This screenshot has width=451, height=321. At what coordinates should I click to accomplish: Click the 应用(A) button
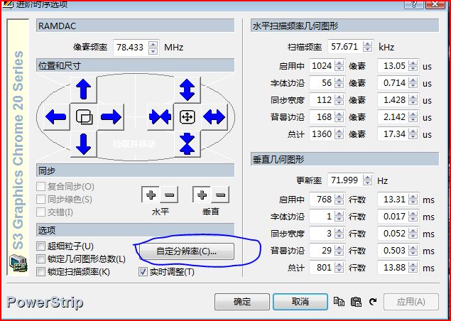[x=411, y=301]
